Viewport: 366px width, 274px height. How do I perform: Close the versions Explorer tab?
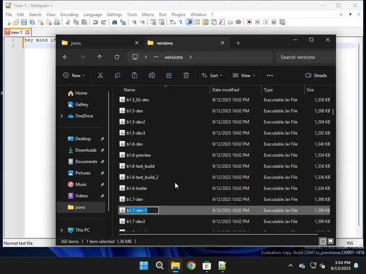[222, 43]
